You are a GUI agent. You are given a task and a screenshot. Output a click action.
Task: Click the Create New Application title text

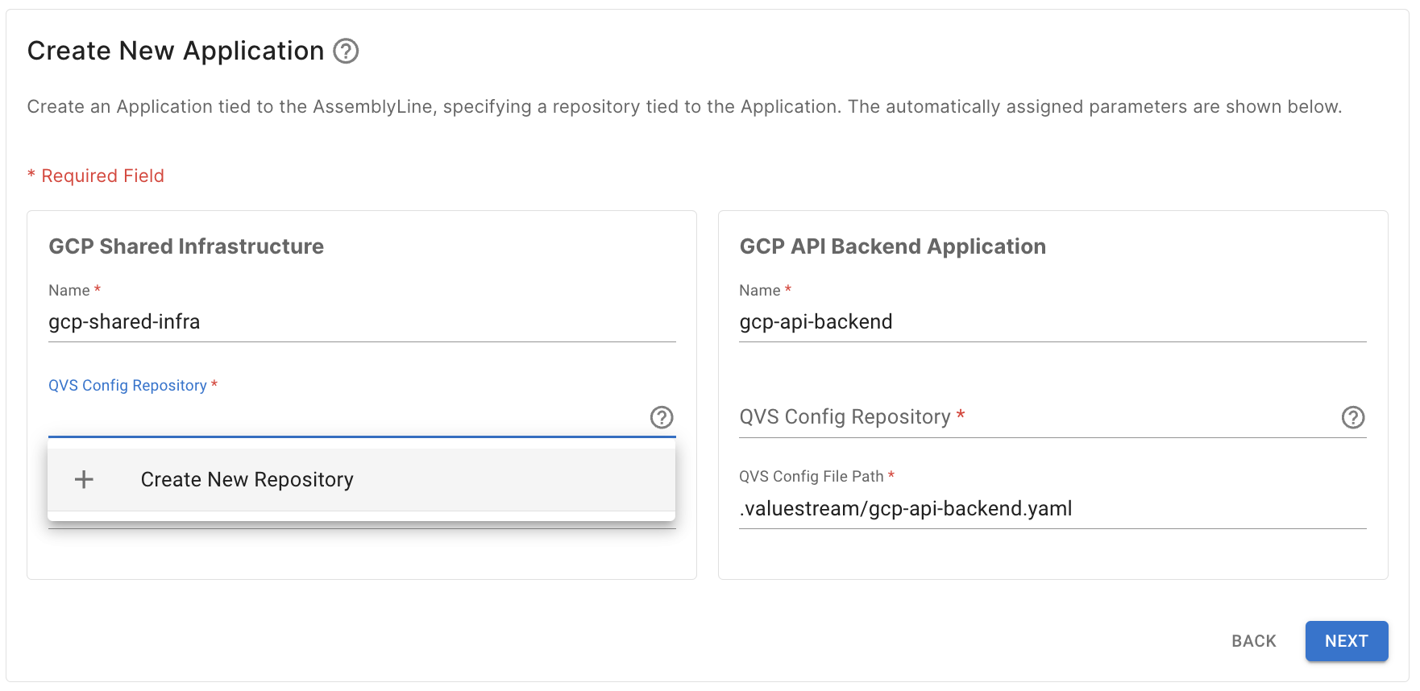coord(176,51)
